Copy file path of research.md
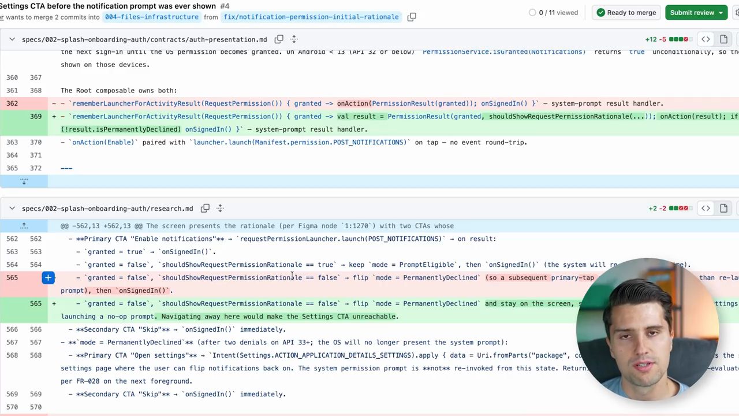 coord(205,208)
